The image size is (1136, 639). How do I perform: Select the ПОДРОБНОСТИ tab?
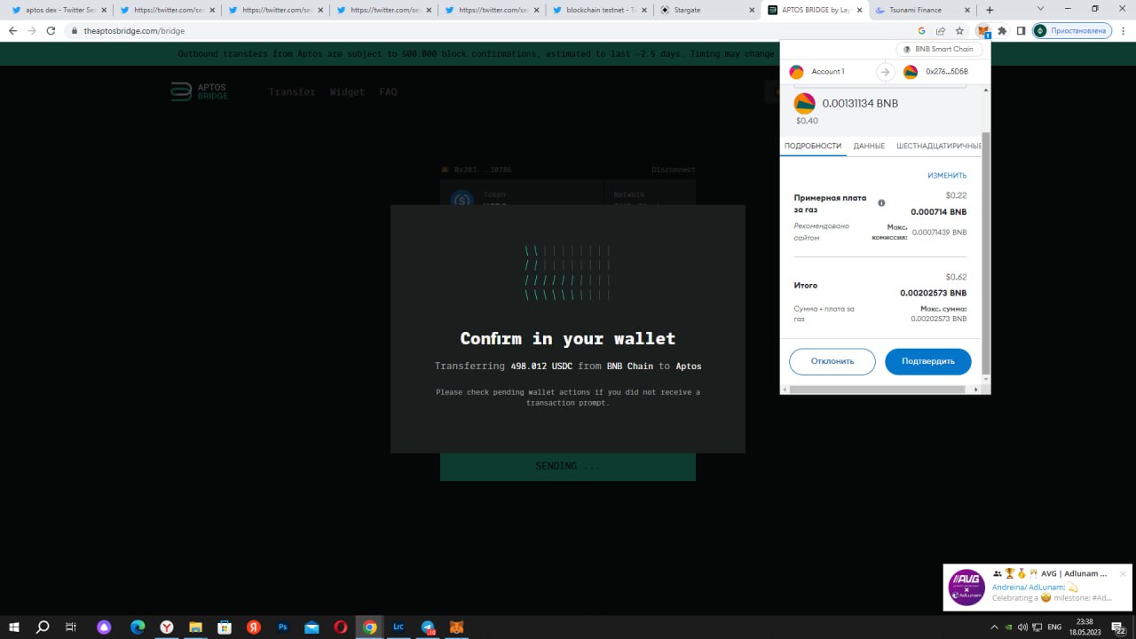click(813, 146)
